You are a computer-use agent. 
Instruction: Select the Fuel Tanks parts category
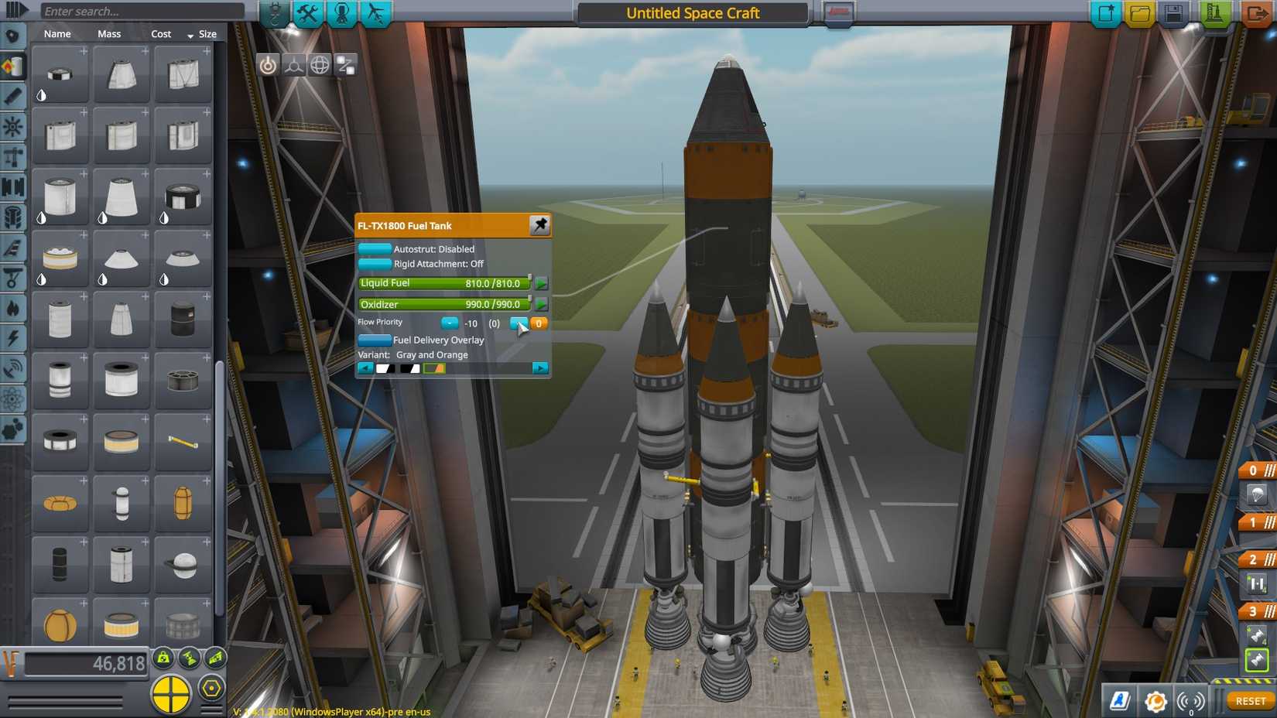(13, 66)
